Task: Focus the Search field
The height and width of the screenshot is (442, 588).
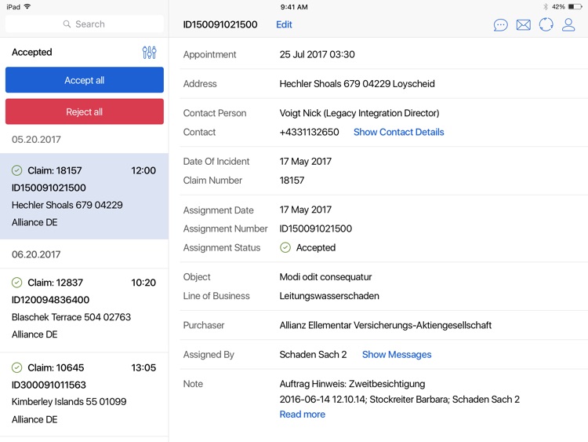Action: 85,24
